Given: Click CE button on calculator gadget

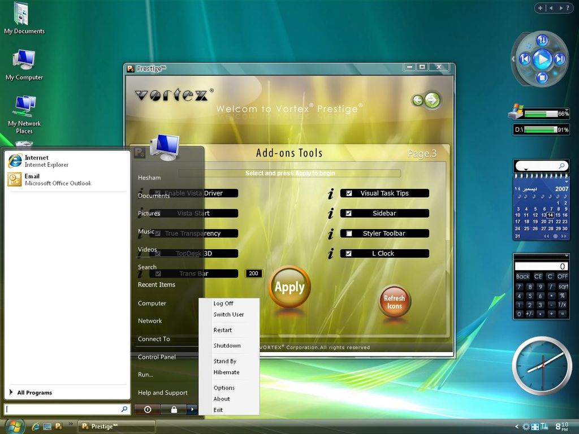Looking at the screenshot, I should [538, 276].
